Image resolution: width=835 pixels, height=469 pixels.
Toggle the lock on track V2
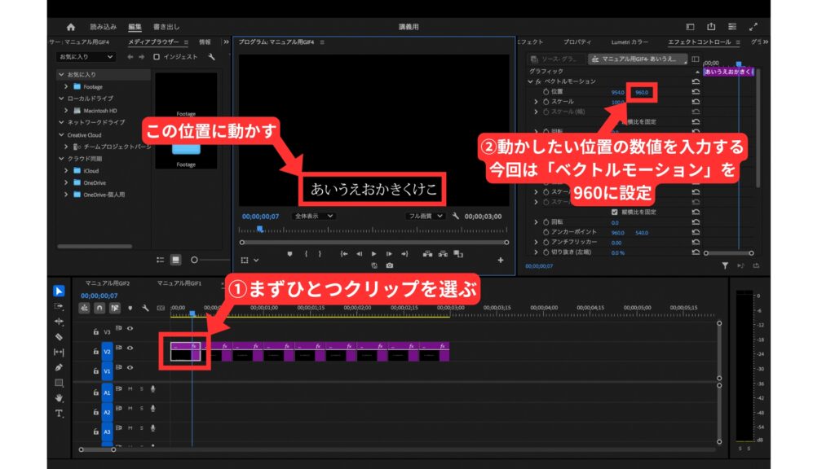tap(95, 352)
